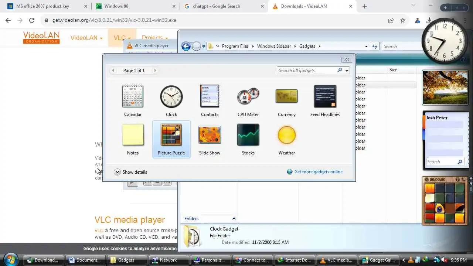473x266 pixels.
Task: Open Explorer address bar history dropdown
Action: pos(366,46)
